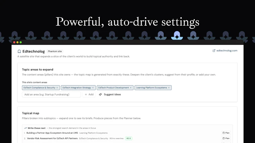Click the Phantom site badge
This screenshot has height=143, width=255.
point(55,51)
